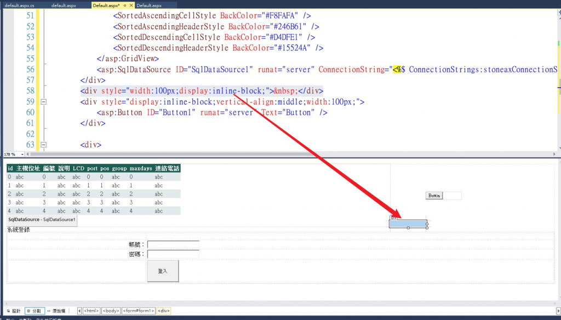Click tag navigator left arrow
Image resolution: width=561 pixels, height=320 pixels.
pos(79,311)
